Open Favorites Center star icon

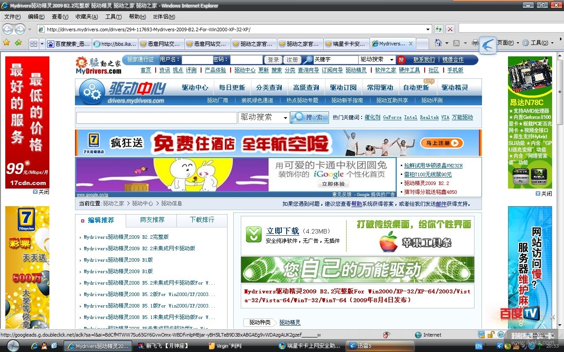6,43
